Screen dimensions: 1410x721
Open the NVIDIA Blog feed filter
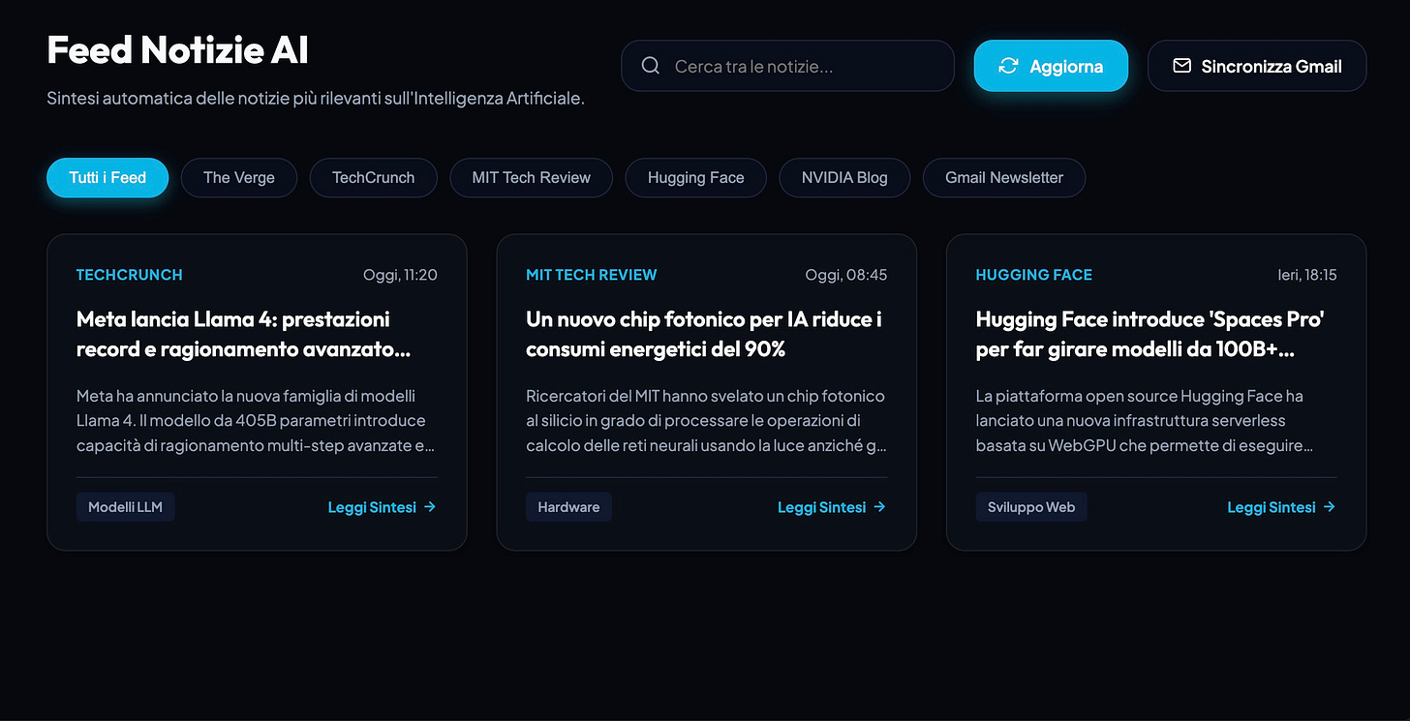click(x=844, y=177)
